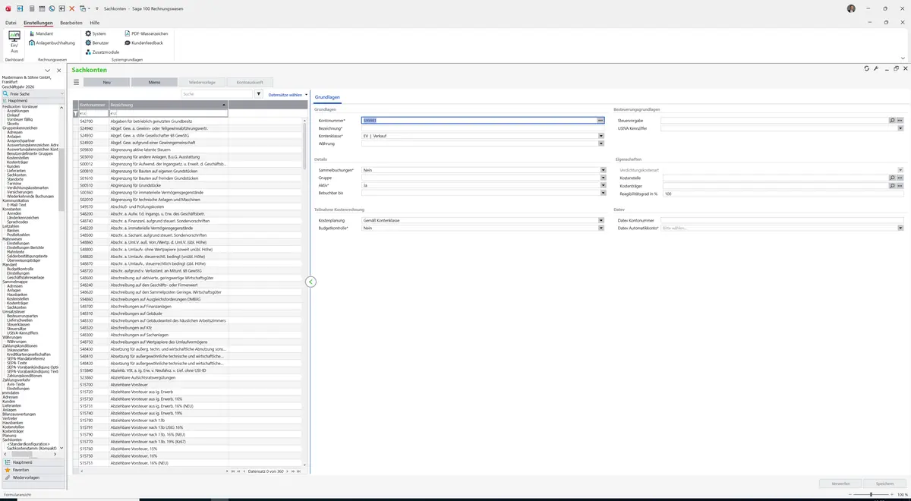Select the Favoriten navigation pane
The height and width of the screenshot is (501, 911).
pyautogui.click(x=34, y=470)
